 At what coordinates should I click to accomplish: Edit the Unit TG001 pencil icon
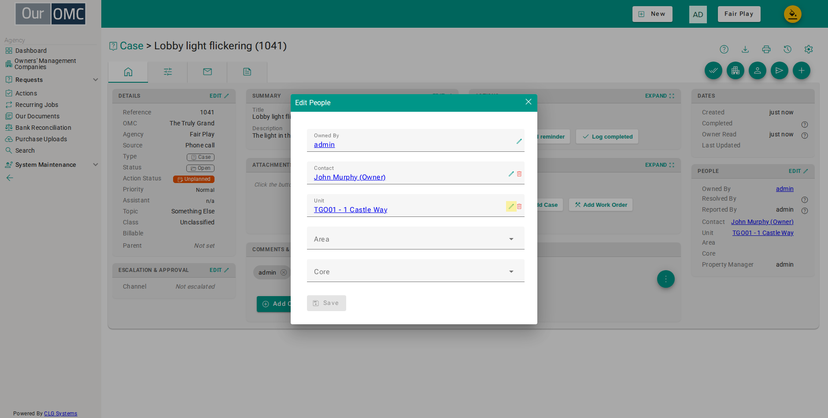(x=511, y=206)
